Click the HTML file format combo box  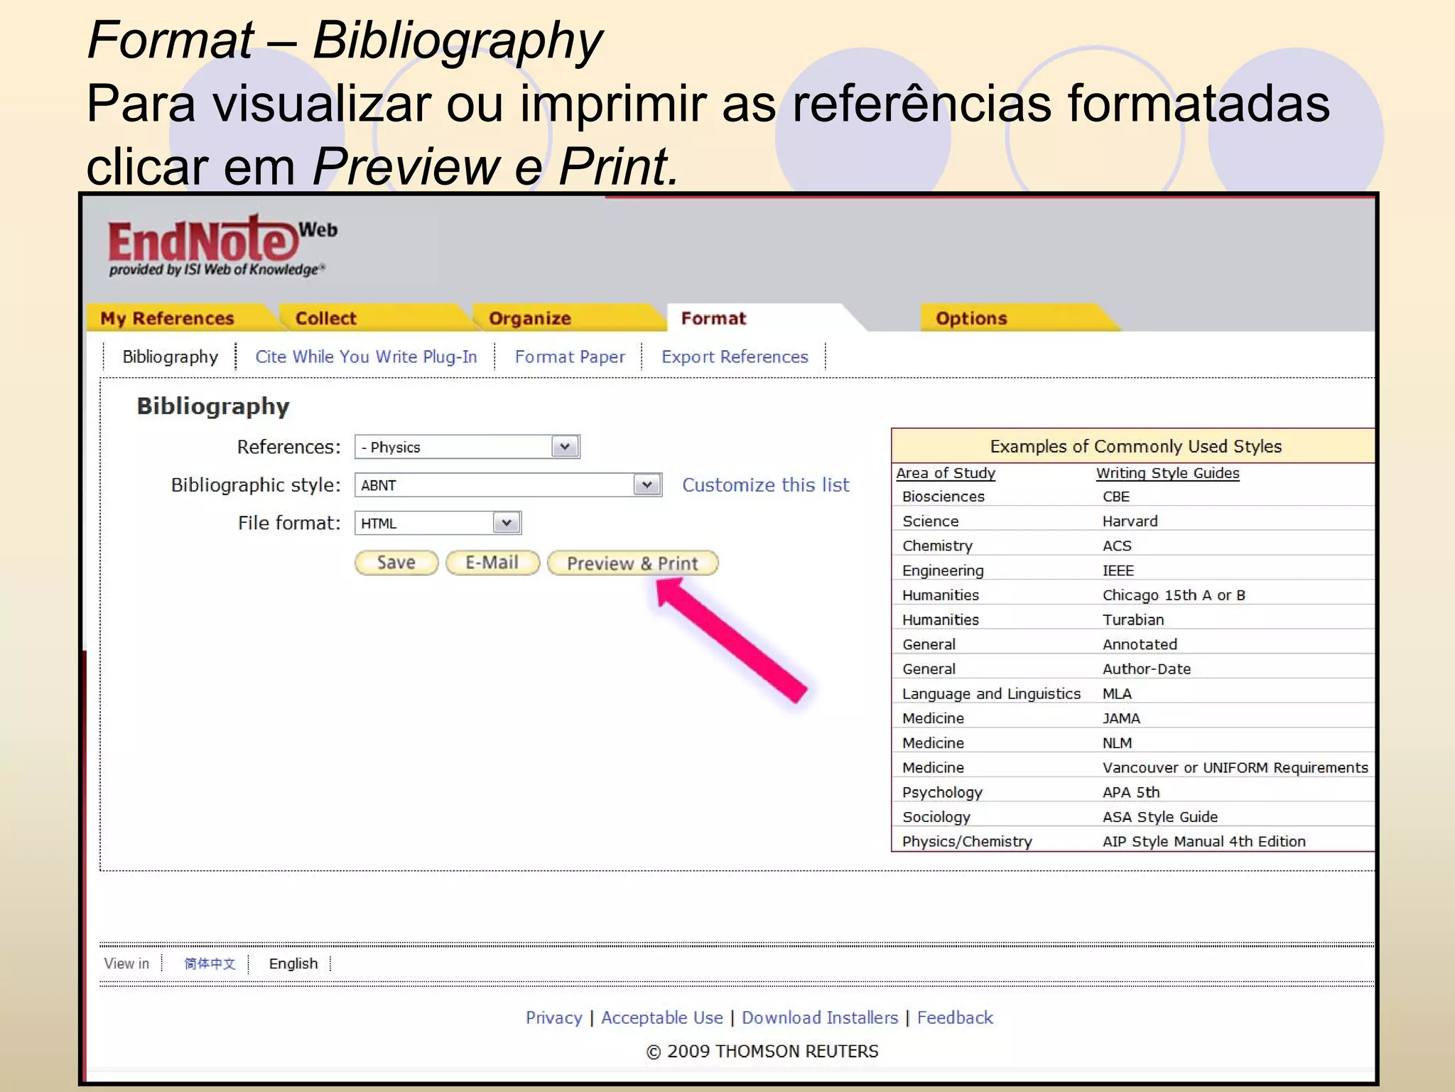(438, 524)
